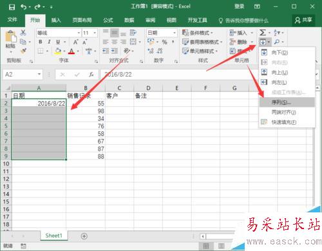The height and width of the screenshot is (251, 322).
Task: Increase the font size
Action: [75, 42]
